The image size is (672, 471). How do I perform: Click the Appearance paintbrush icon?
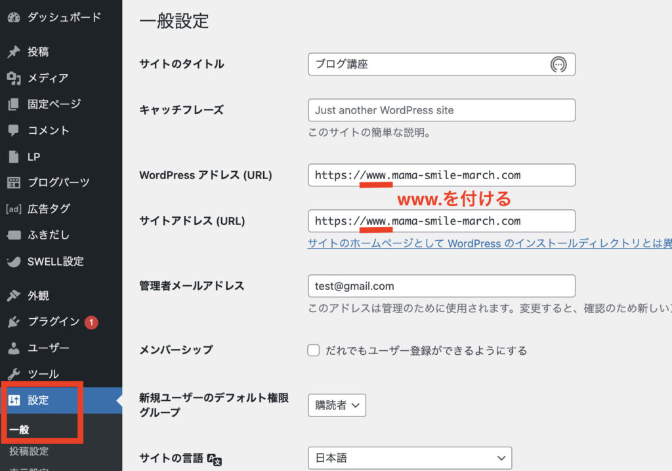(x=14, y=296)
